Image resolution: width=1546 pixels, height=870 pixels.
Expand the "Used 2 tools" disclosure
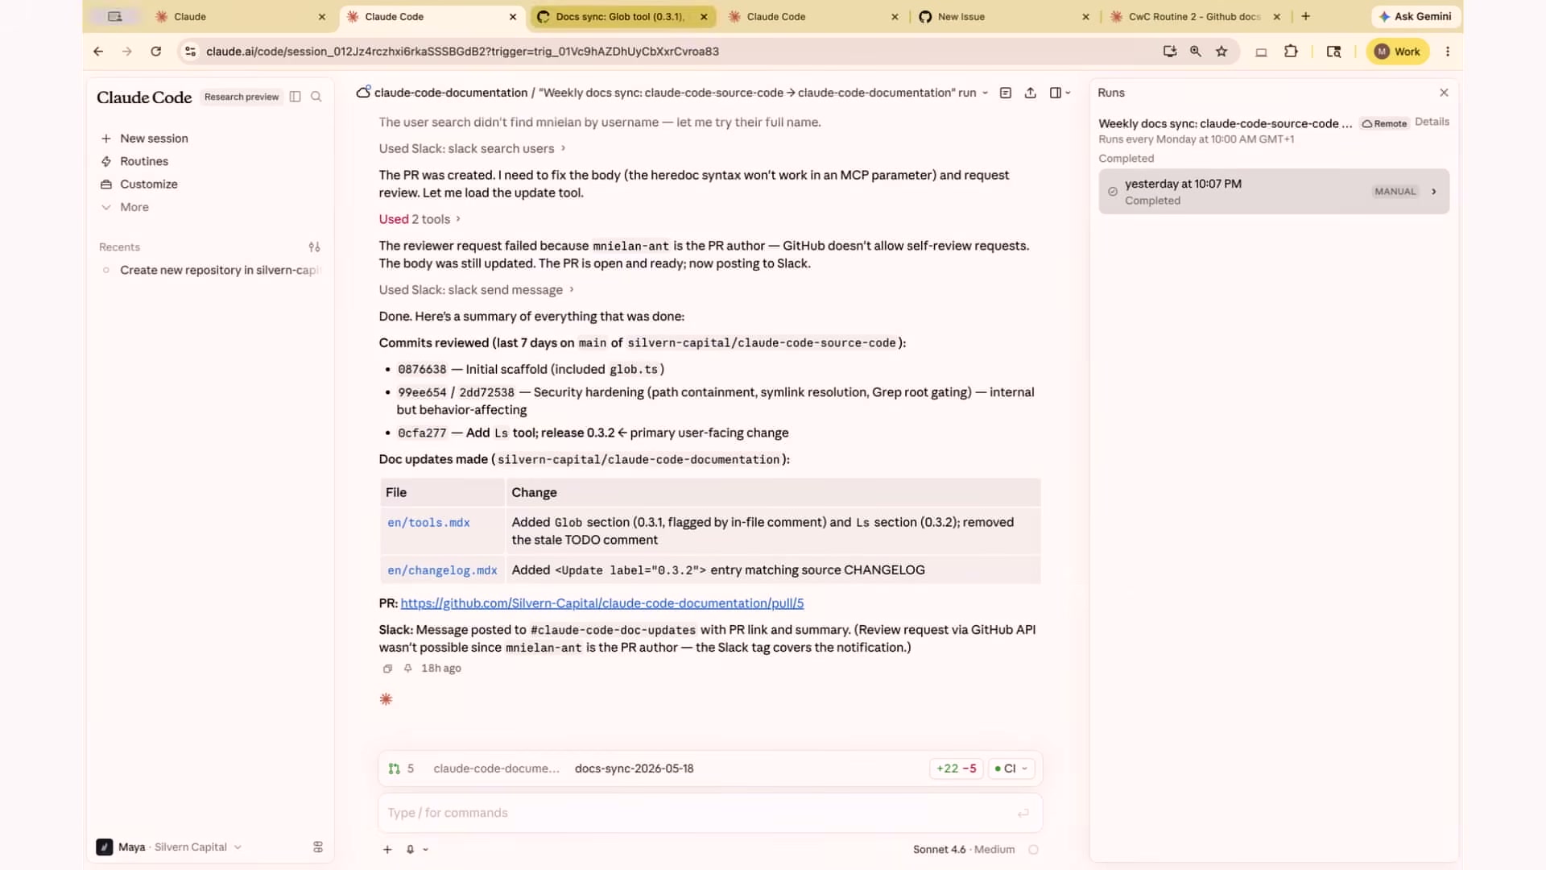[x=420, y=219]
